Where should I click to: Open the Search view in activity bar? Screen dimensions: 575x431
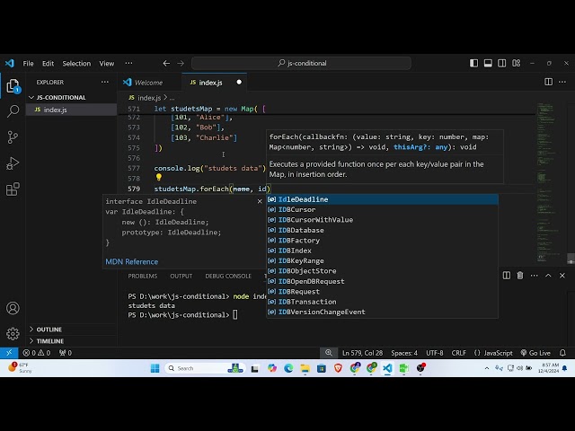[13, 111]
